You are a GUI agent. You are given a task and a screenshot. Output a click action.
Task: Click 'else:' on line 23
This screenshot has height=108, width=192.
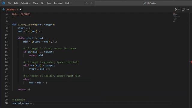pos(27,79)
